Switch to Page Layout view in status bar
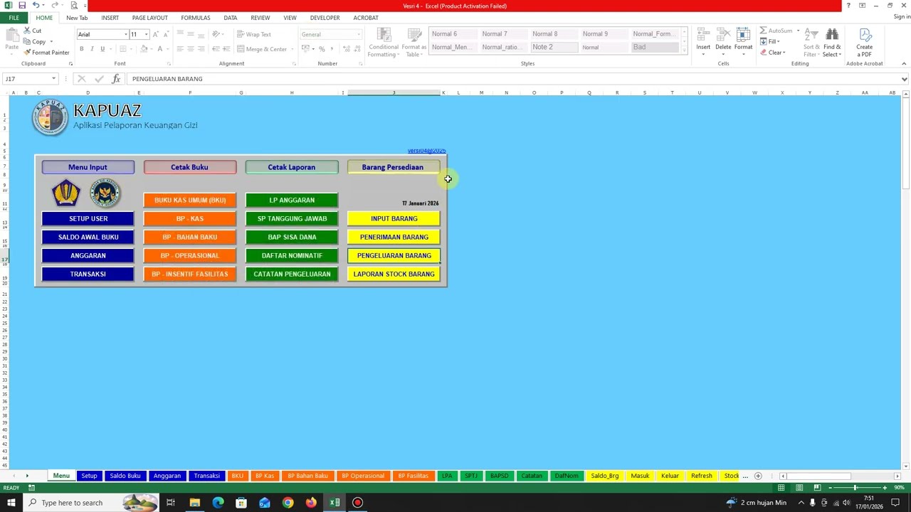 (799, 488)
